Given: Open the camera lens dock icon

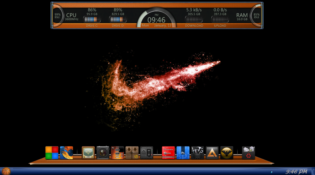Looking at the screenshot, I should coord(103,153).
